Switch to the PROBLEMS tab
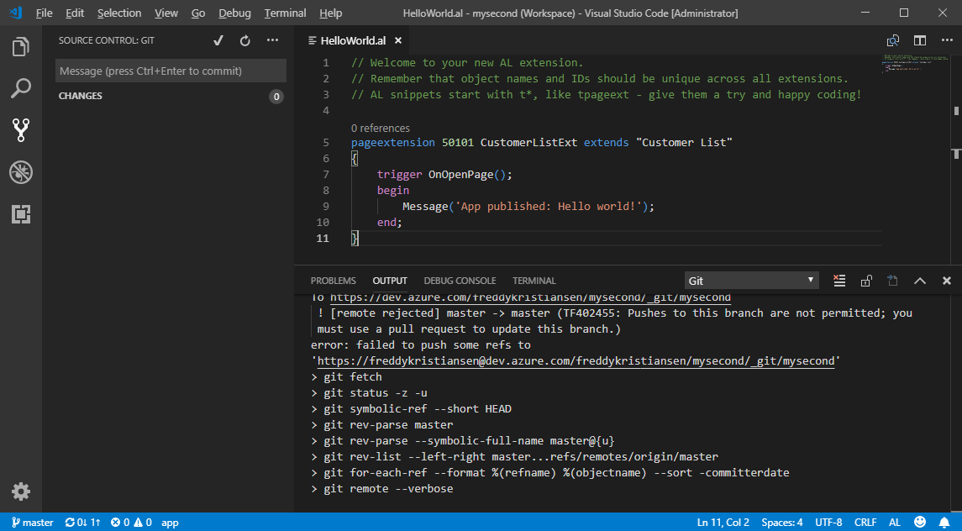This screenshot has width=962, height=531. pos(333,281)
